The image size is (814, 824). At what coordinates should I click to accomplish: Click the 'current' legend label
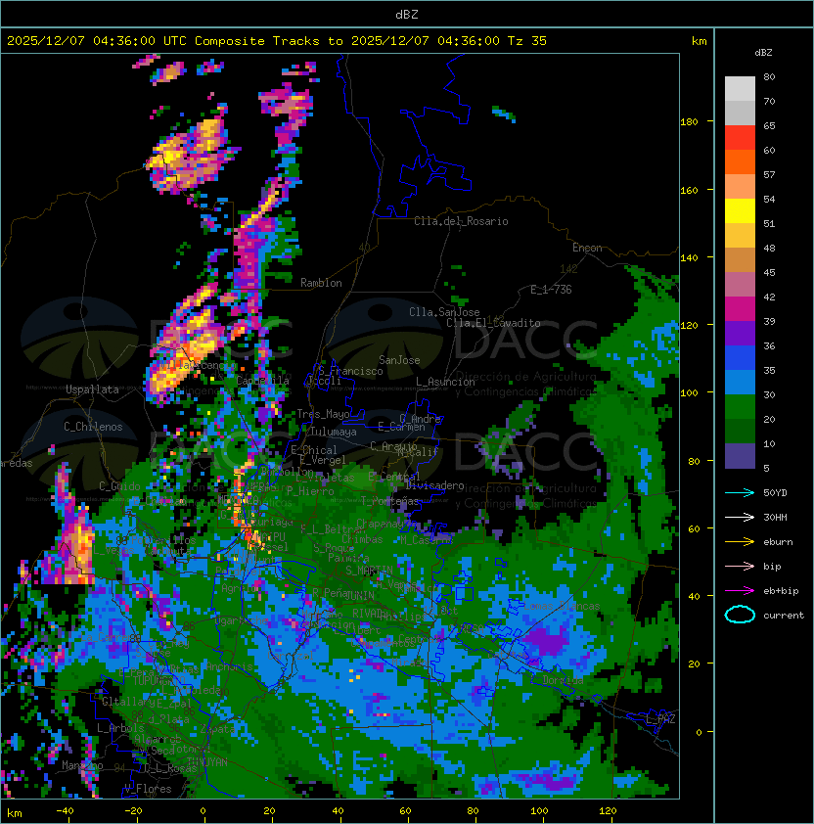click(x=784, y=616)
